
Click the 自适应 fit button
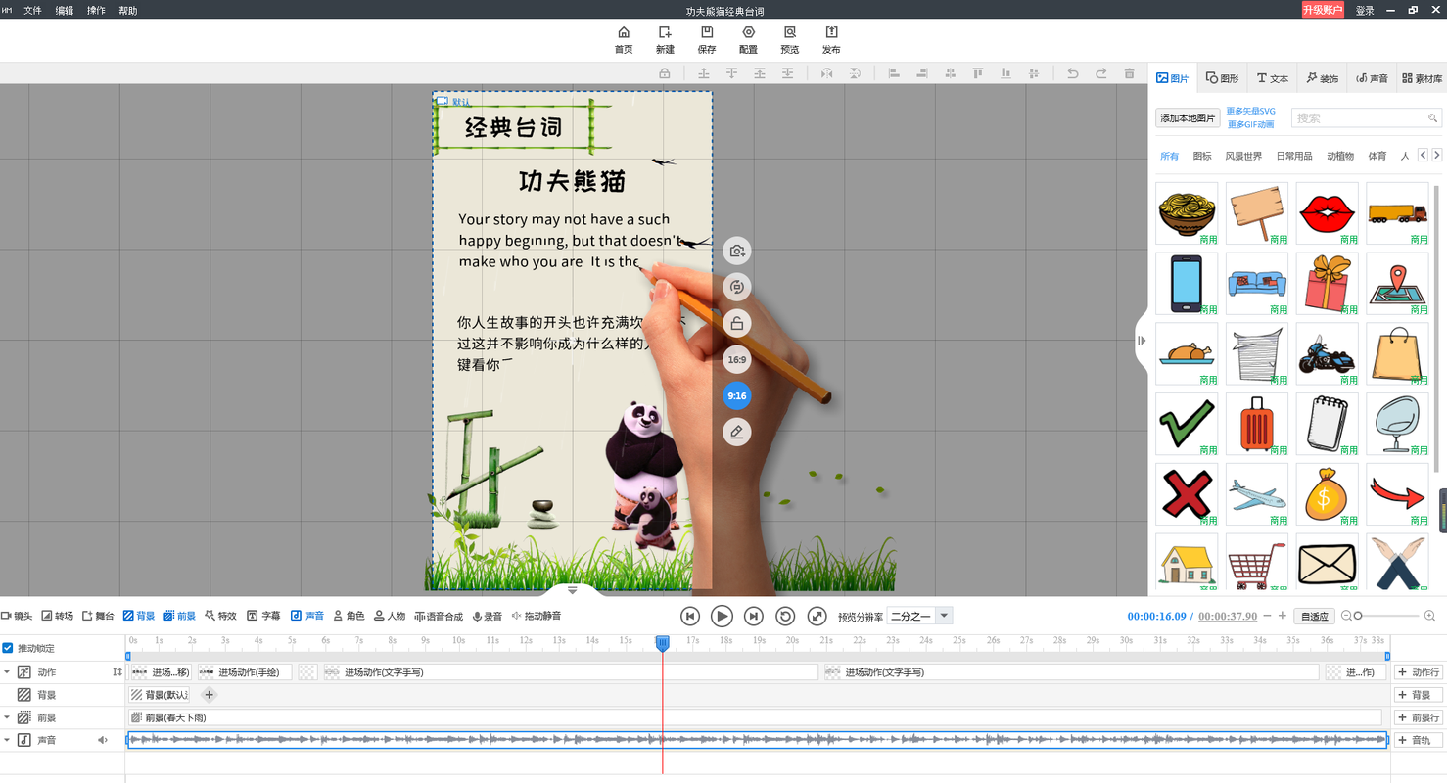click(x=1313, y=616)
